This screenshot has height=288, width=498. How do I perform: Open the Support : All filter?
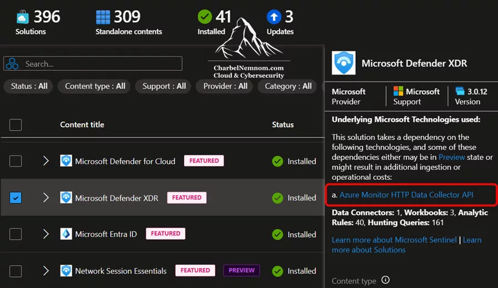[164, 86]
